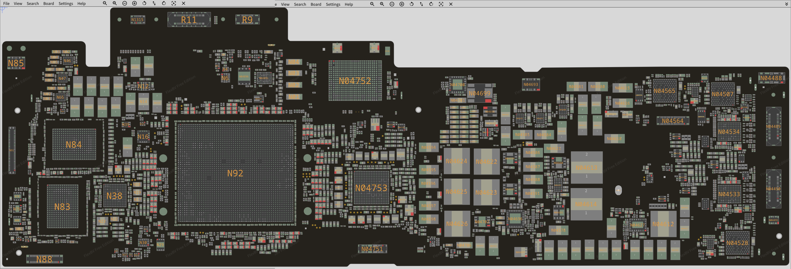791x269 pixels.
Task: Open the File menu
Action: (6, 4)
